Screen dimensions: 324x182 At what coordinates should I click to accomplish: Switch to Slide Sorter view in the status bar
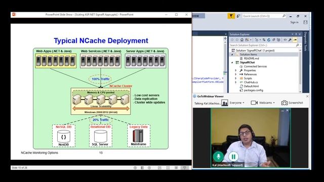click(x=168, y=168)
